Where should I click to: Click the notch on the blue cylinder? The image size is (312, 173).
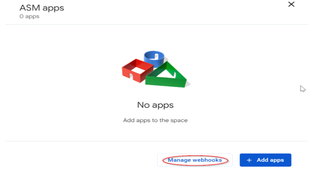tap(156, 56)
